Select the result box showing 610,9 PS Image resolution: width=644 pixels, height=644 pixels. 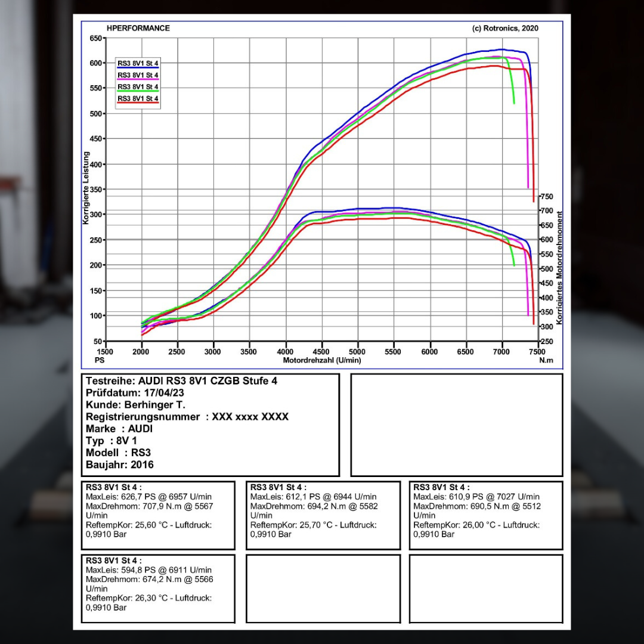(485, 515)
